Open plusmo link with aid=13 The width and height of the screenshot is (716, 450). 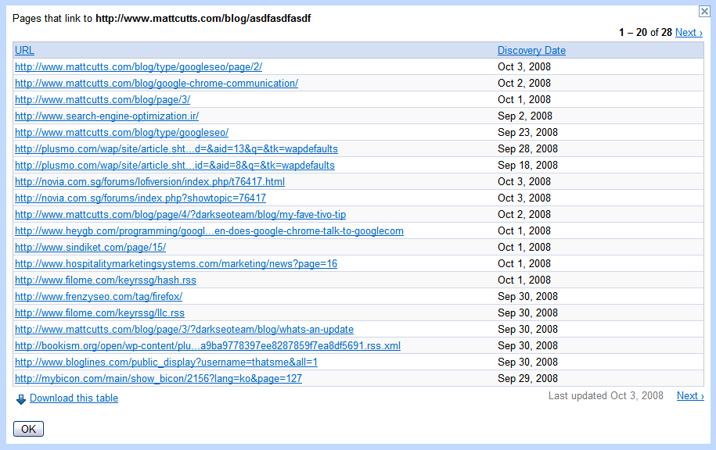[x=176, y=149]
